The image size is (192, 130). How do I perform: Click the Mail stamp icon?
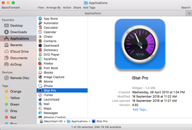coord(40,104)
